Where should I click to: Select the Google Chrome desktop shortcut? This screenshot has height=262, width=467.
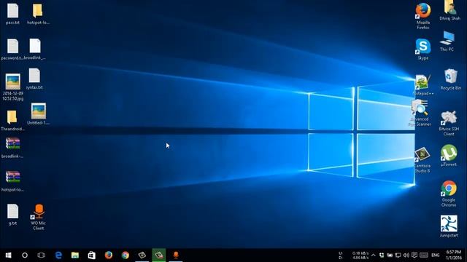tap(449, 194)
